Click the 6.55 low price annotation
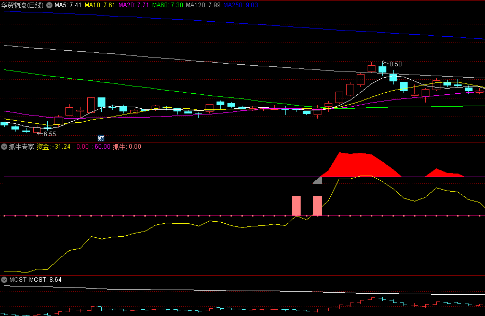 (x=49, y=134)
